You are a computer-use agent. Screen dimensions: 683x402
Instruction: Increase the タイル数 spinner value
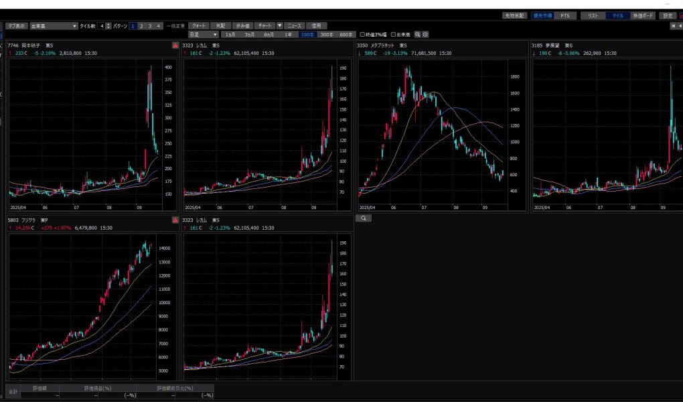pyautogui.click(x=108, y=23)
